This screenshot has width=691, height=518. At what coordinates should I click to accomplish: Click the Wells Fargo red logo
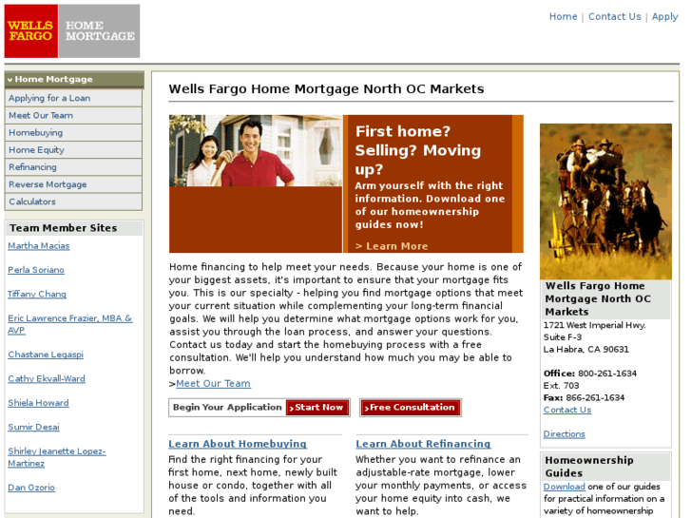(30, 30)
